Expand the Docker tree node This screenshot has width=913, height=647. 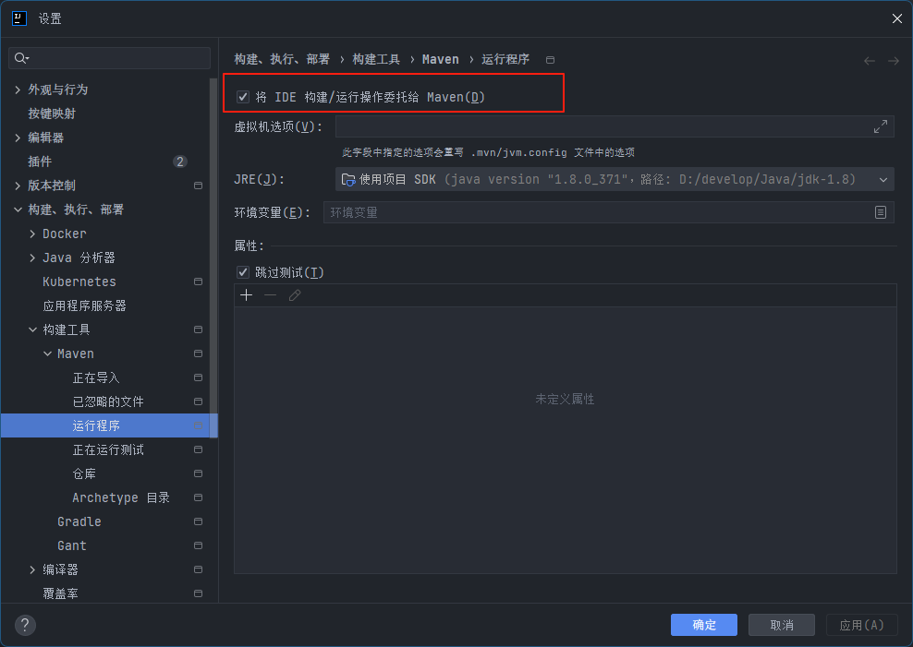coord(32,234)
